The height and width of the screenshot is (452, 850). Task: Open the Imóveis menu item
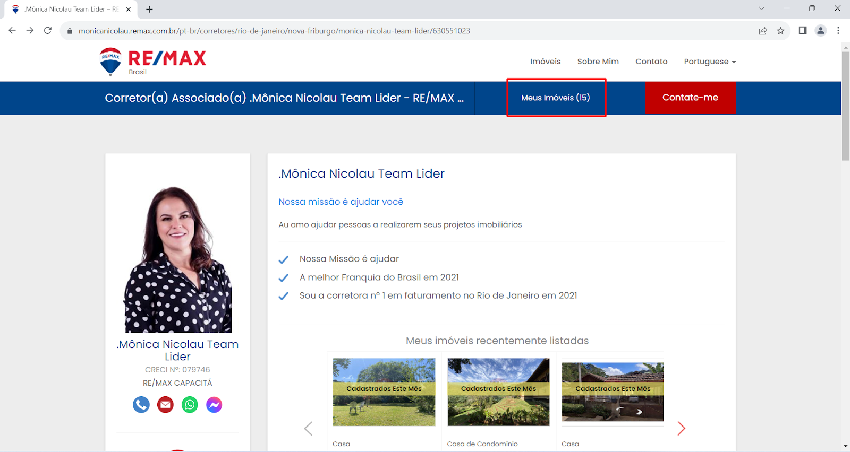point(546,62)
